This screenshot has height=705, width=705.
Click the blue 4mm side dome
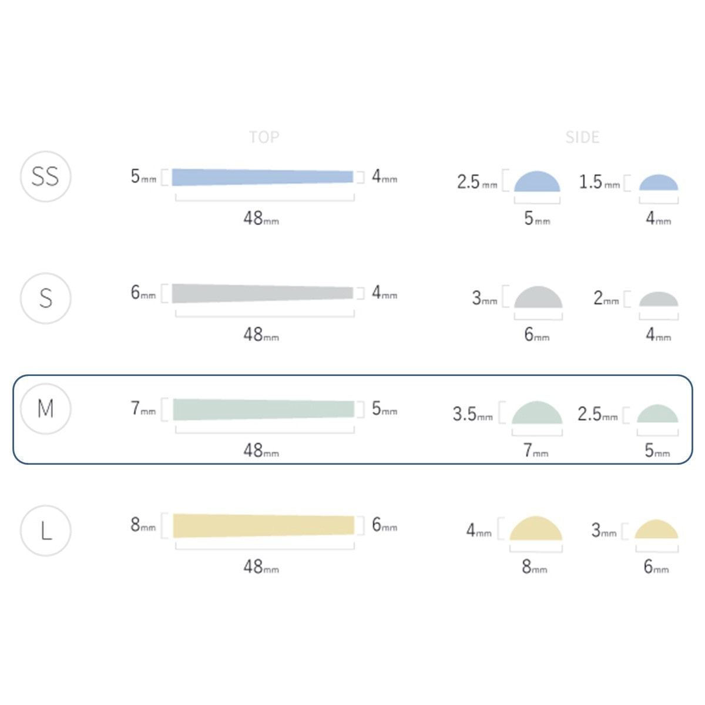pos(659,183)
